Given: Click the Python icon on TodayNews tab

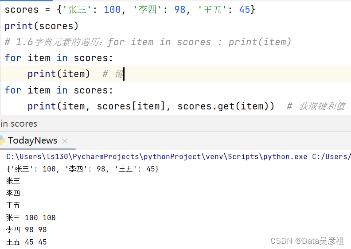Looking at the screenshot, I should point(2,140).
